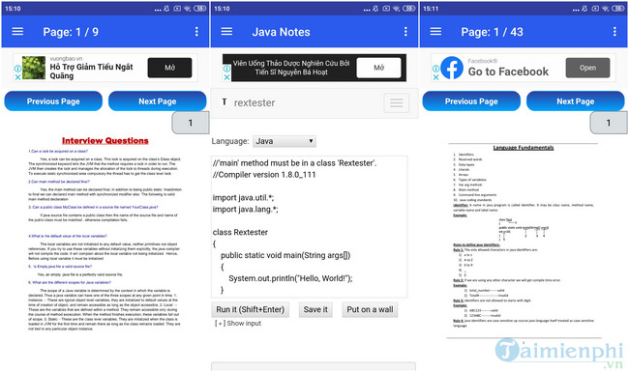Click page number box on Language Fundamentals screen
Viewport: 629px width, 372px height.
[609, 123]
